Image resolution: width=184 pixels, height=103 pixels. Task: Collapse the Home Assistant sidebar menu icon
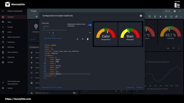(x=3, y=11)
